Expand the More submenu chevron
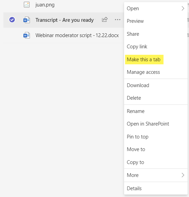Screen dimensions: 189x197 [183, 175]
